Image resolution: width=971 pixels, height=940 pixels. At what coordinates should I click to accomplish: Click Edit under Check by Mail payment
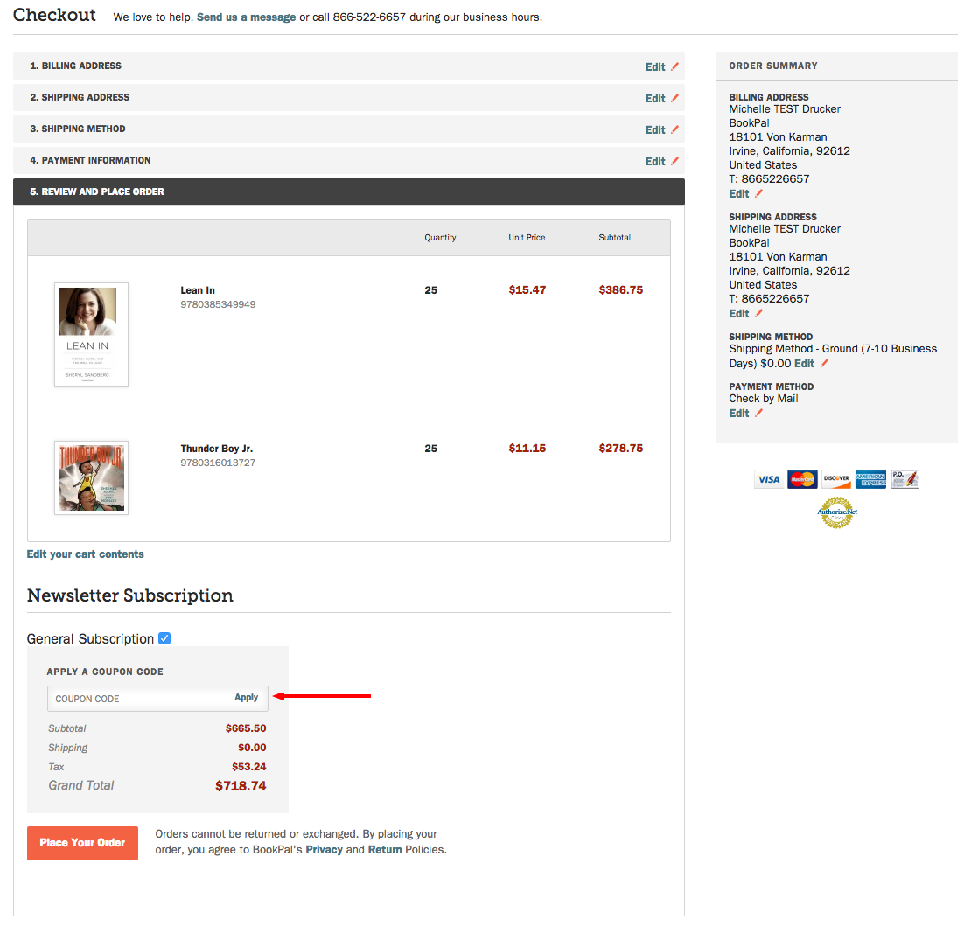[739, 414]
